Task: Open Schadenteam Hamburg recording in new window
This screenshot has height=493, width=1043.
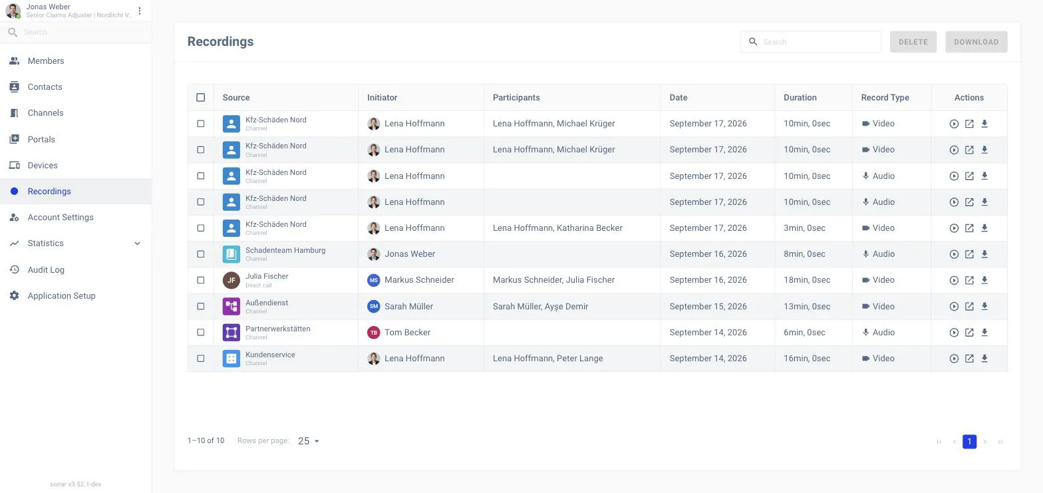Action: click(x=969, y=254)
